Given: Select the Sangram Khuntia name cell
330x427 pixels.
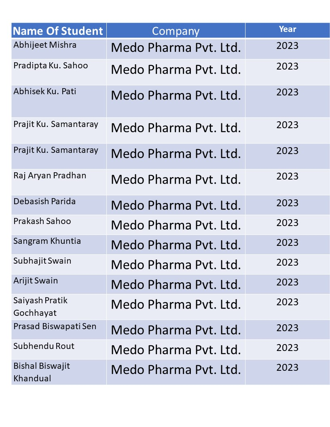Looking at the screenshot, I should tap(59, 245).
